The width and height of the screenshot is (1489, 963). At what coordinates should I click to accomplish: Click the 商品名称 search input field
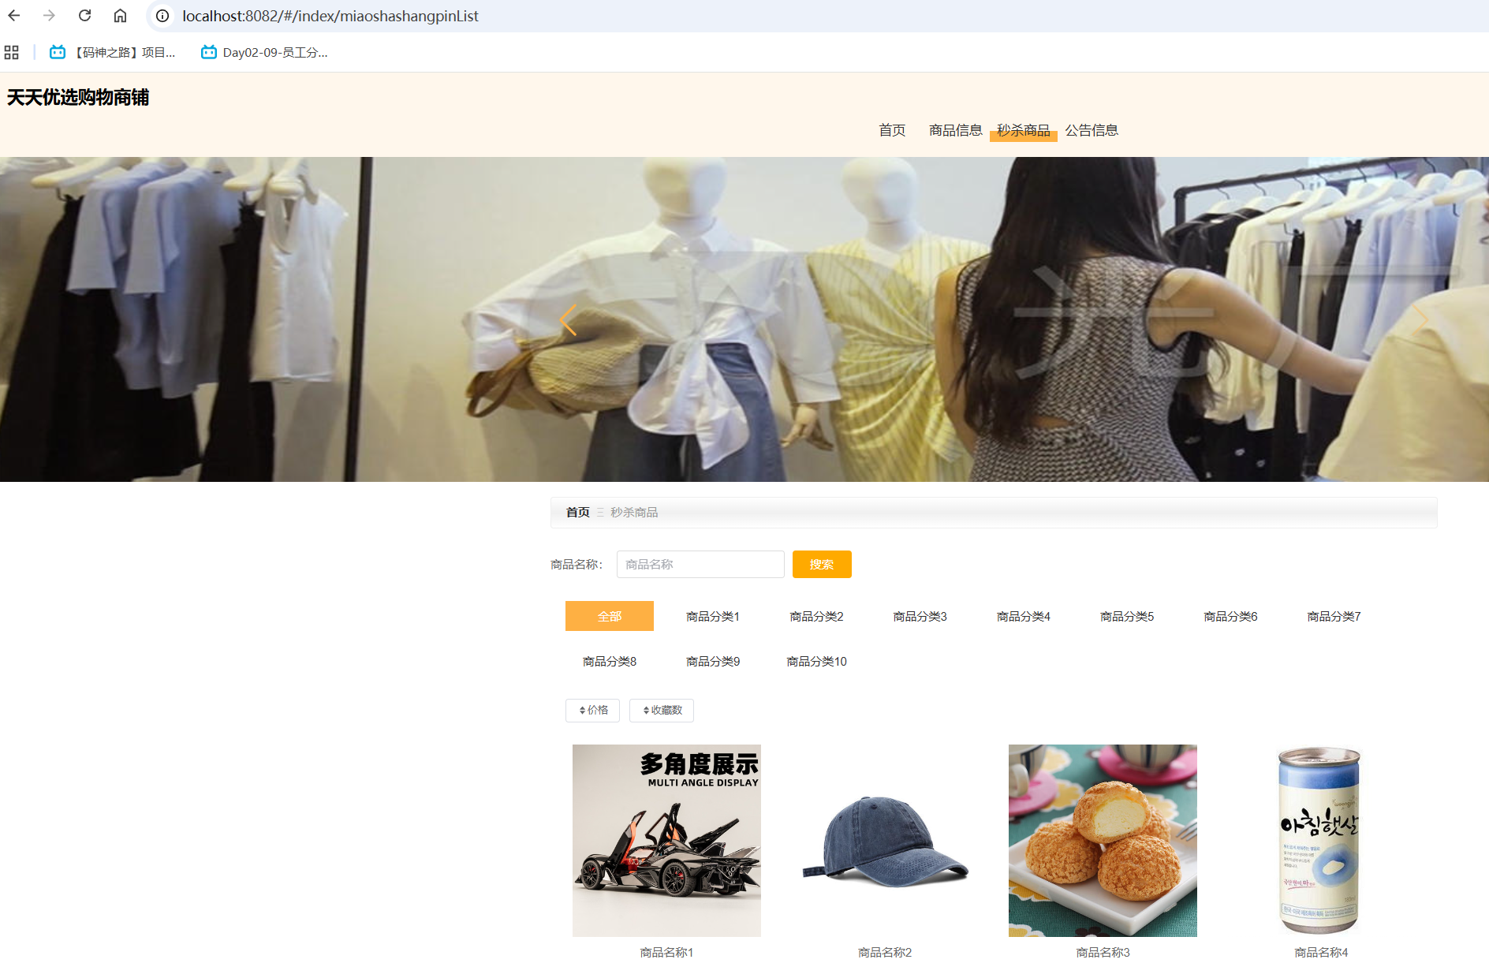coord(700,564)
